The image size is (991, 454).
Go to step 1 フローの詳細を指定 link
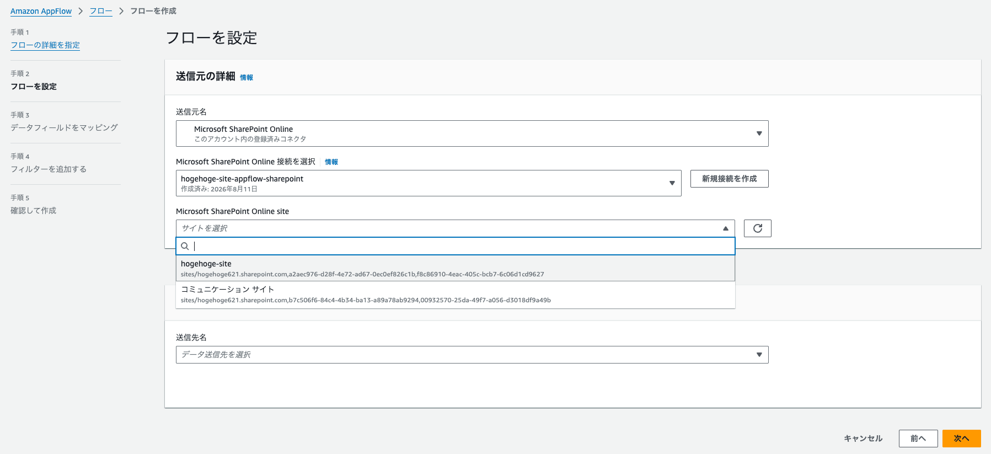(x=45, y=45)
